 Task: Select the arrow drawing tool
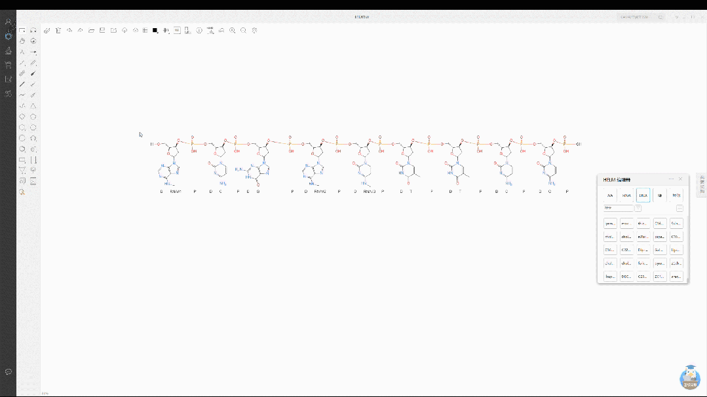tap(33, 52)
